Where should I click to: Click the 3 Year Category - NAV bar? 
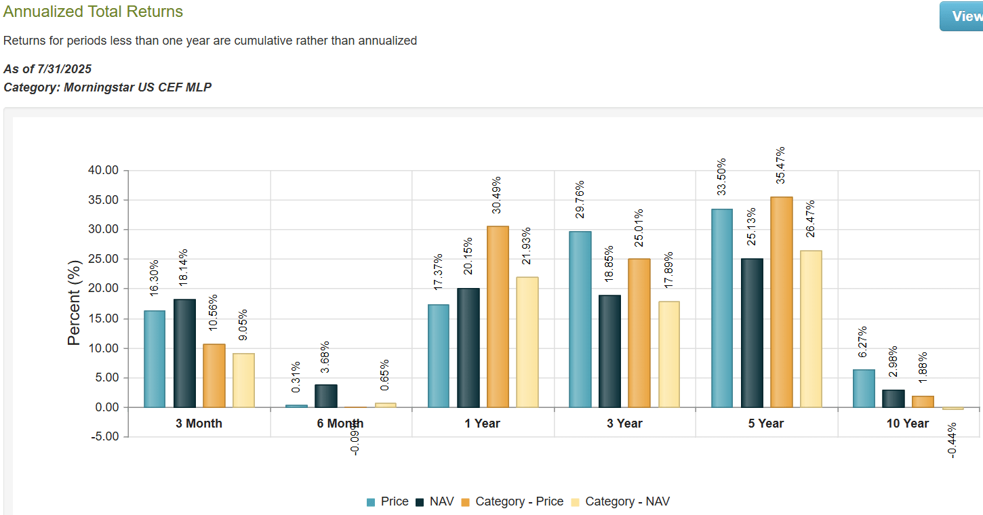[669, 354]
